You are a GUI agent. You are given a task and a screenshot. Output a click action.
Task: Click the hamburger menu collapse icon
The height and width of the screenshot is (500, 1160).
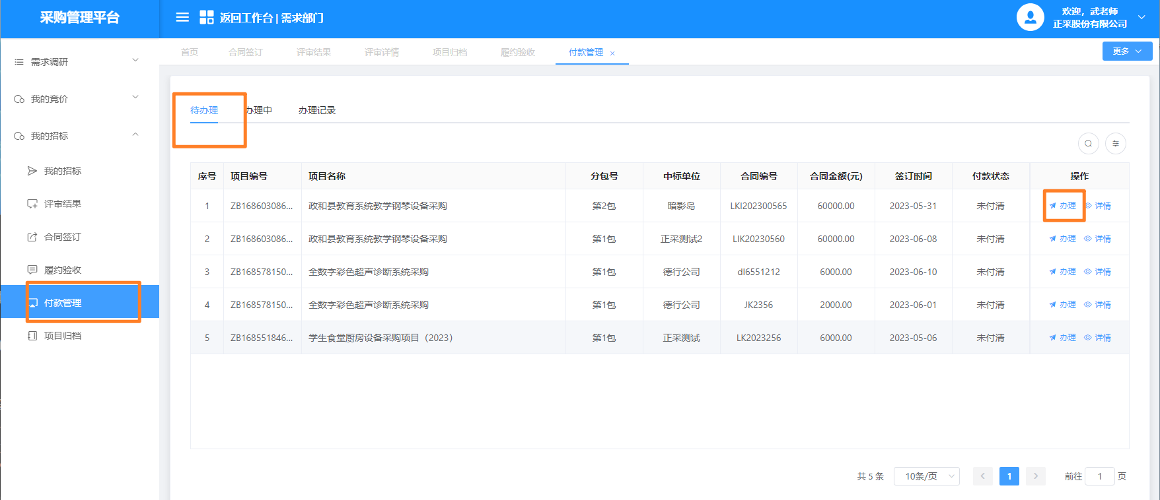click(182, 18)
